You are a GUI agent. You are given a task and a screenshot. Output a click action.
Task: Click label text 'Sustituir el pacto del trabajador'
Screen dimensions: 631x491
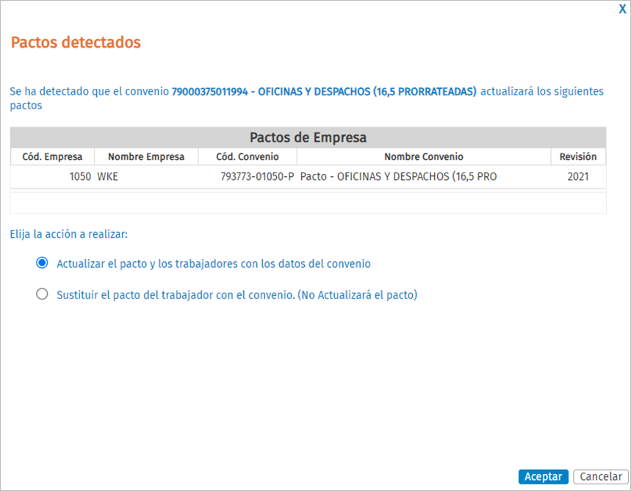237,295
